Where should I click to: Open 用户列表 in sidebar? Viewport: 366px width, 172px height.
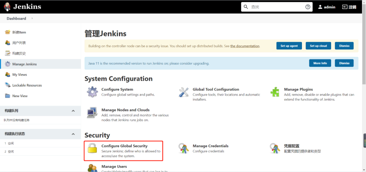(x=19, y=43)
